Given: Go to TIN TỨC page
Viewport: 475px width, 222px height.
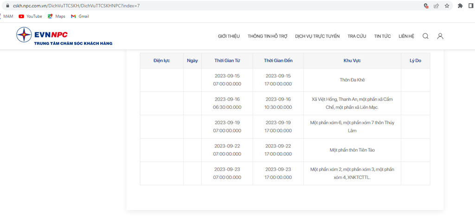Looking at the screenshot, I should (382, 36).
